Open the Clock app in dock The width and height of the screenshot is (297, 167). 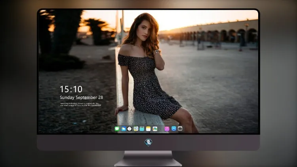[x=129, y=129]
